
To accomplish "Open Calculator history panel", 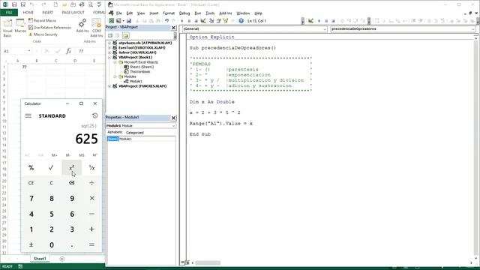I will (95, 115).
